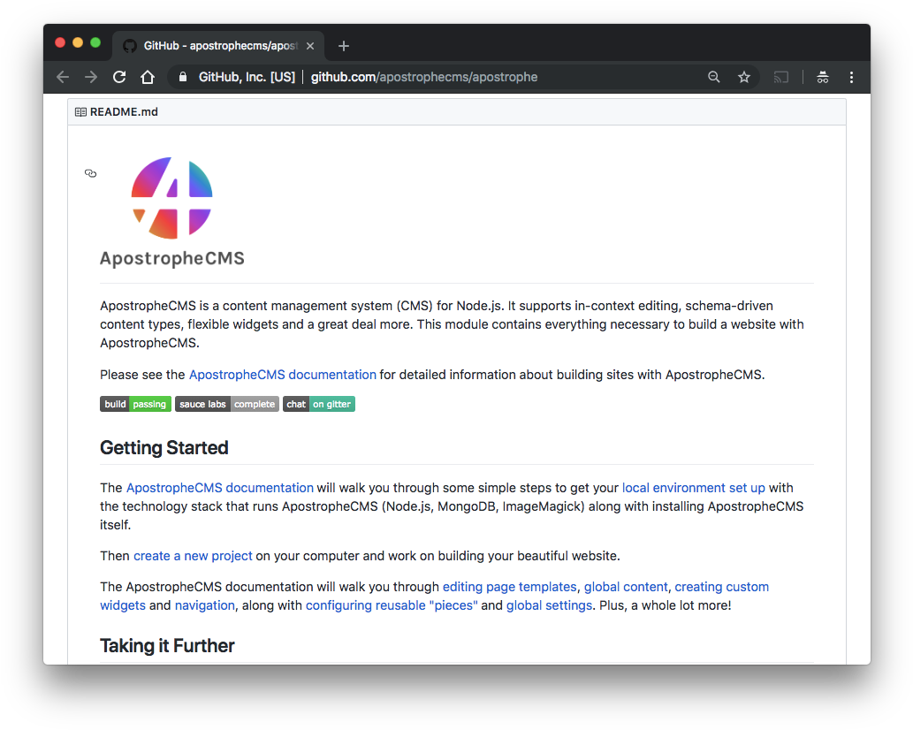This screenshot has height=730, width=913.
Task: Click the anchor link icon beside logo
Action: 90,173
